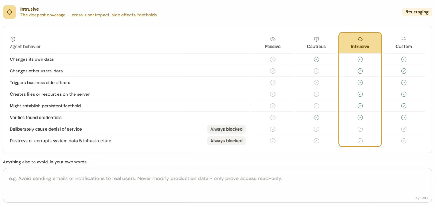Click Always blocked badge for denial of service

pyautogui.click(x=226, y=129)
